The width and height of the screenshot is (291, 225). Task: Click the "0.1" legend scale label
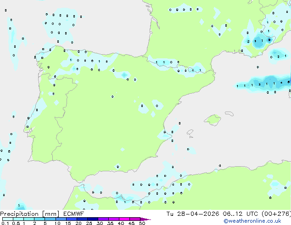(5, 223)
